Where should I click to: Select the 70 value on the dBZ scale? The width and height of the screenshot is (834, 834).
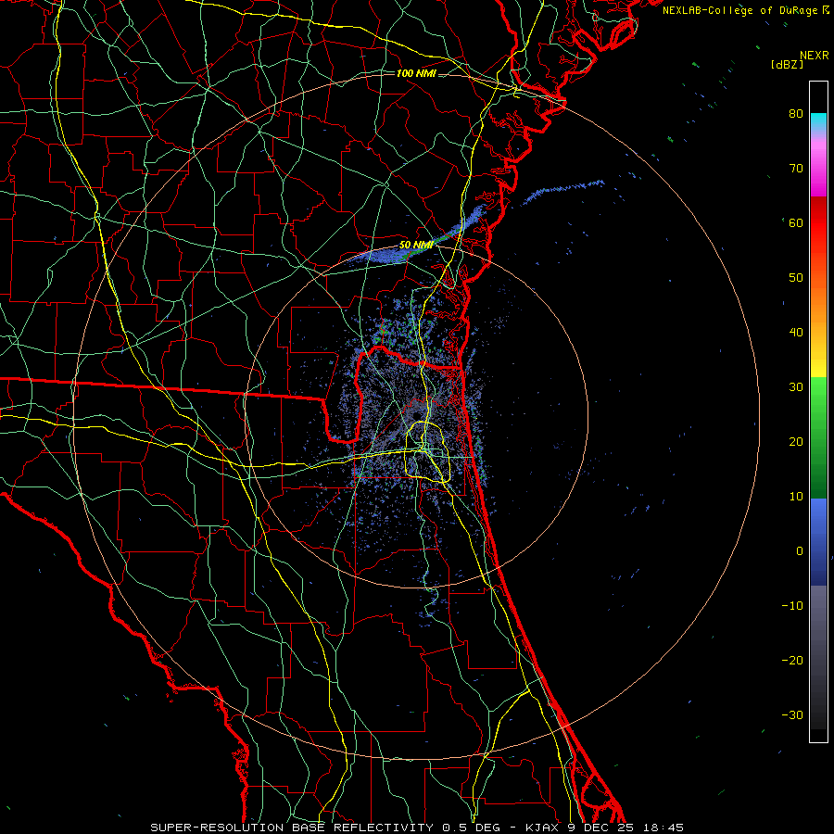coord(796,168)
